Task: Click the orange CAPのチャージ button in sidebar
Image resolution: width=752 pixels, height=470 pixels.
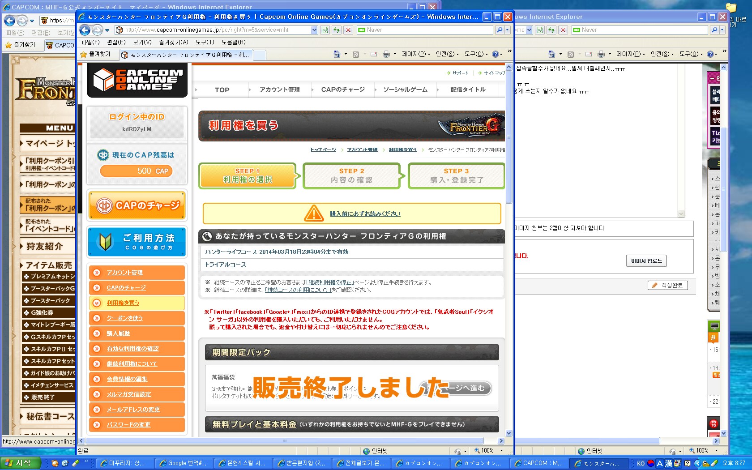Action: [x=137, y=205]
